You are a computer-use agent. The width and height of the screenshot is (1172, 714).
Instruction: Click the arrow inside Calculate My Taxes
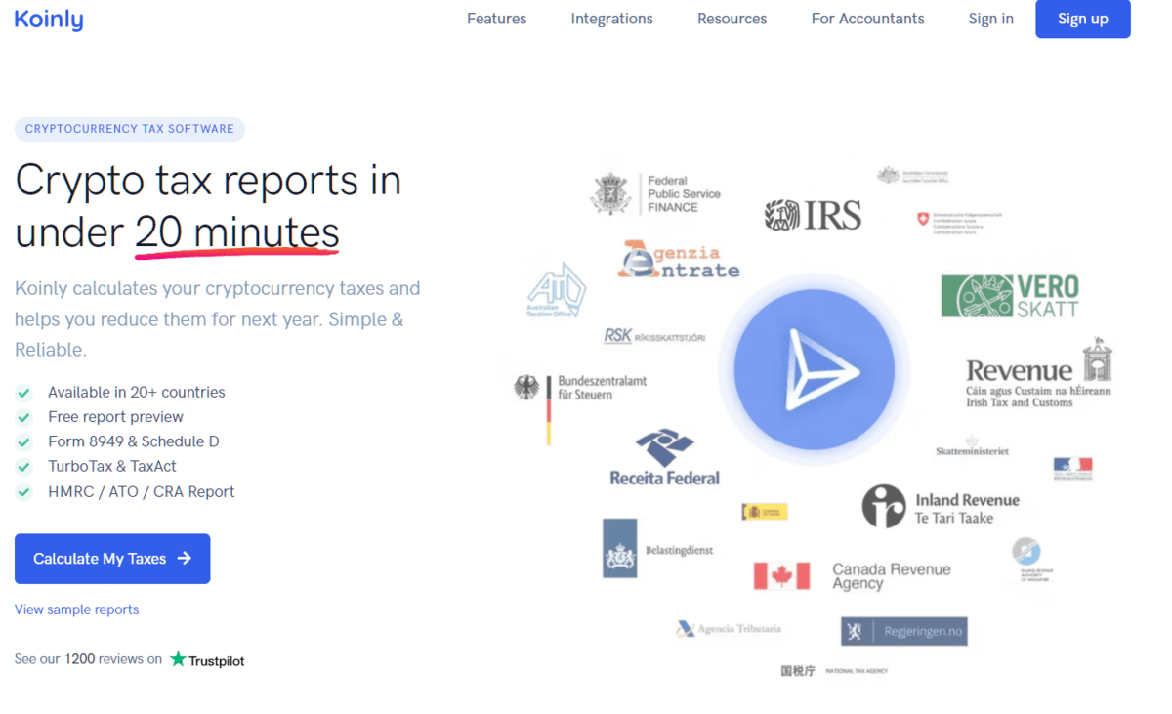(x=184, y=559)
